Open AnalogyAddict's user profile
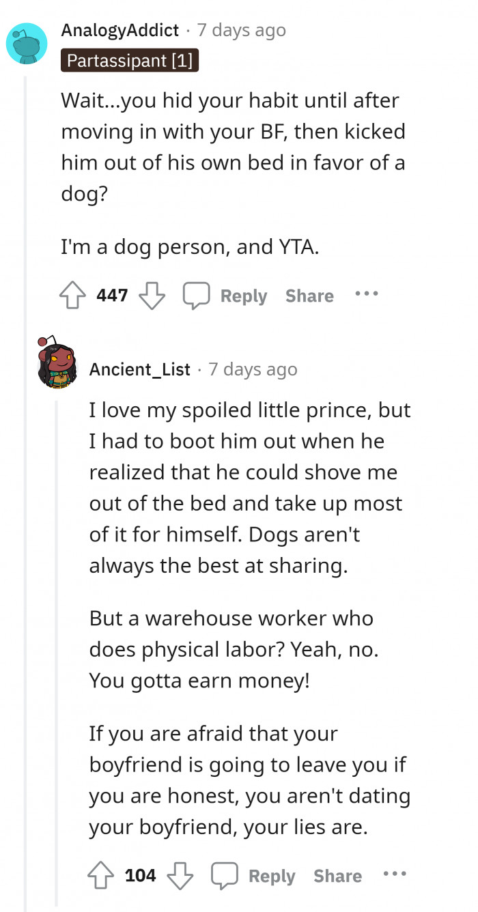This screenshot has width=478, height=912. click(119, 30)
